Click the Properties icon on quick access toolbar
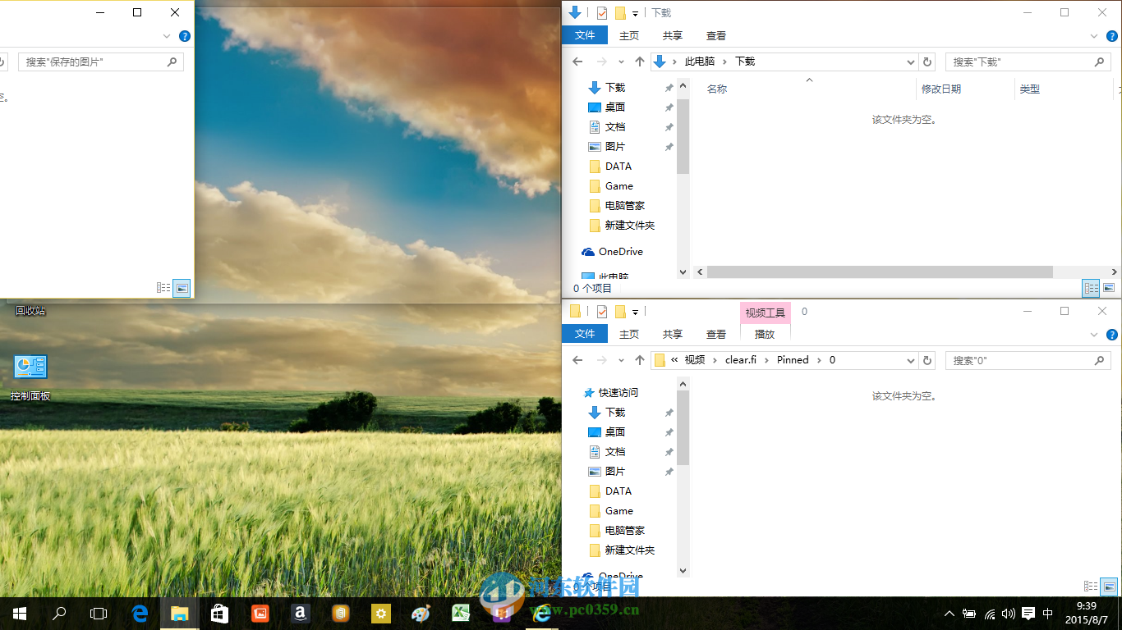 click(602, 12)
